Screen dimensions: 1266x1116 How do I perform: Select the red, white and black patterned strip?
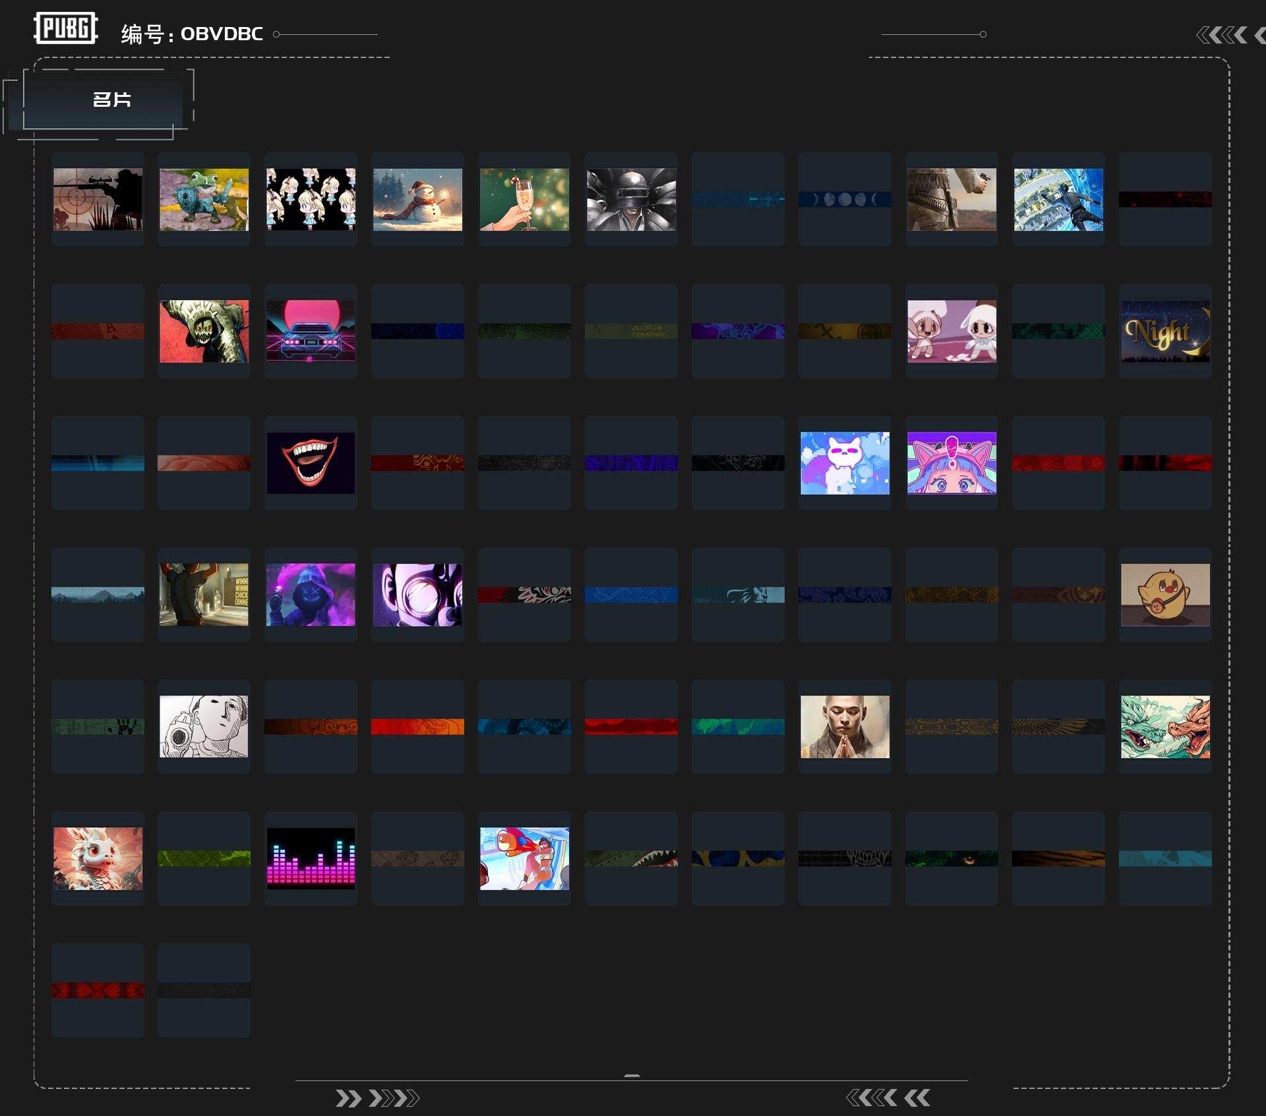tap(524, 595)
